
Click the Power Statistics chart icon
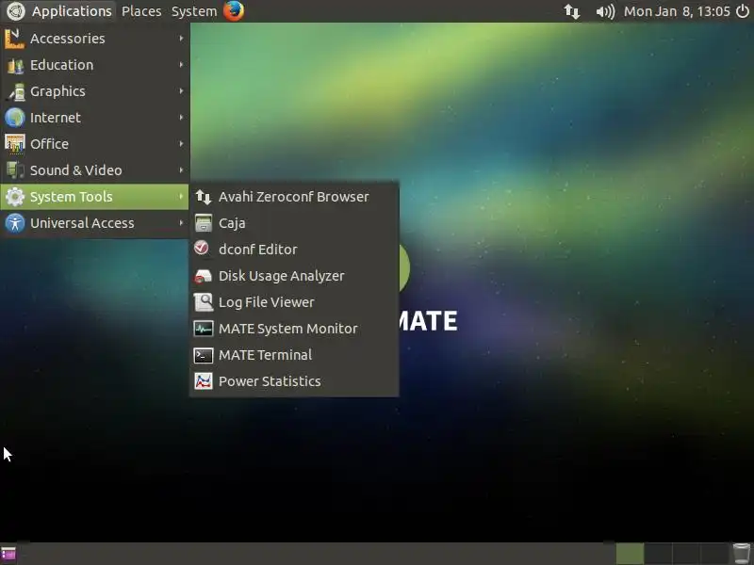[x=204, y=381]
